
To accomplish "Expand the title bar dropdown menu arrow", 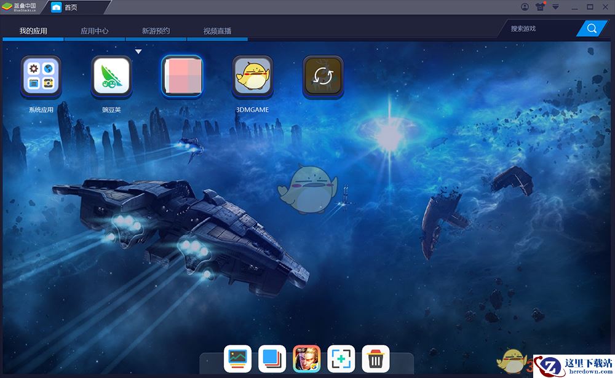I will coord(556,7).
